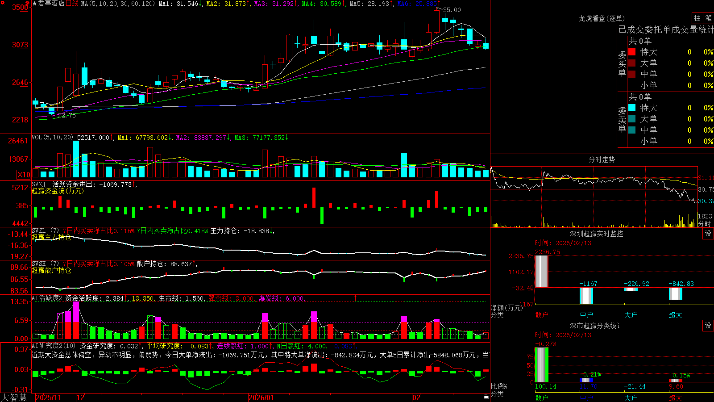Click the -1167 中户 net amount bar
714x402 pixels.
coord(586,296)
